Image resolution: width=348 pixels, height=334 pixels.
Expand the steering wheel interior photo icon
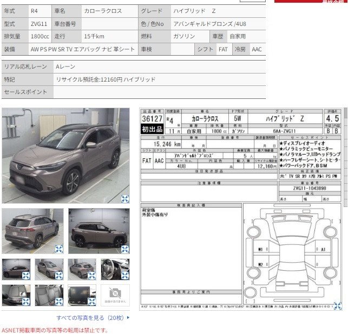click(x=125, y=276)
